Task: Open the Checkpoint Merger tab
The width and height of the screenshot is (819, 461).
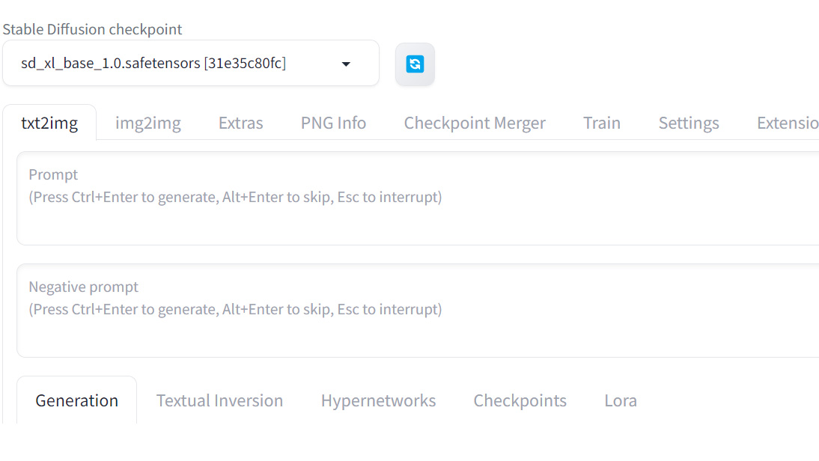Action: pos(475,123)
